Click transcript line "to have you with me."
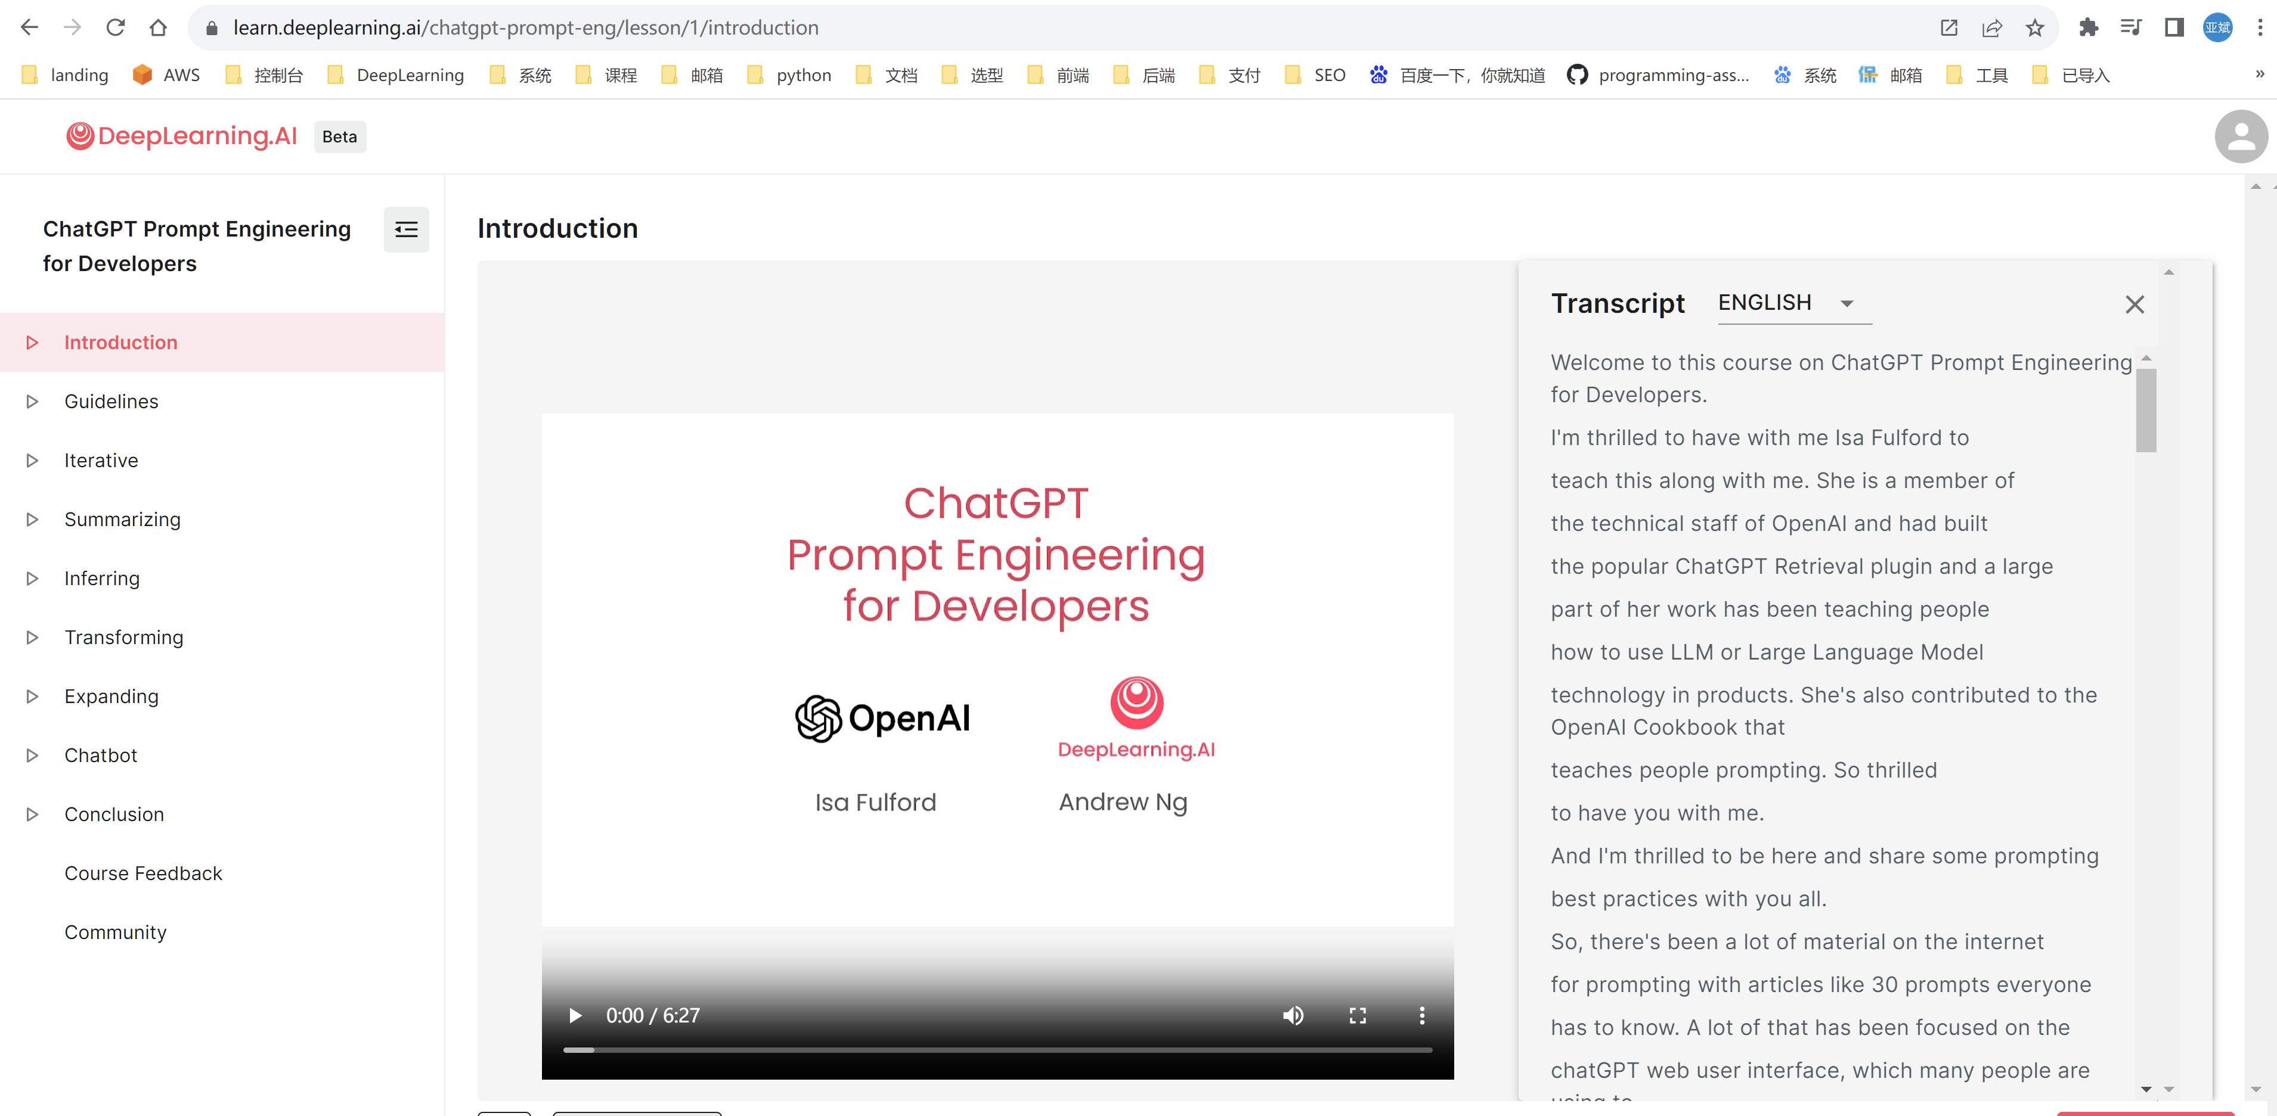 click(x=1658, y=813)
